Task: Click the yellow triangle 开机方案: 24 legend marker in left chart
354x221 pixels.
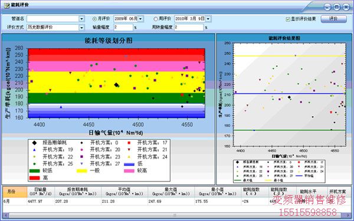Action: [x=129, y=157]
